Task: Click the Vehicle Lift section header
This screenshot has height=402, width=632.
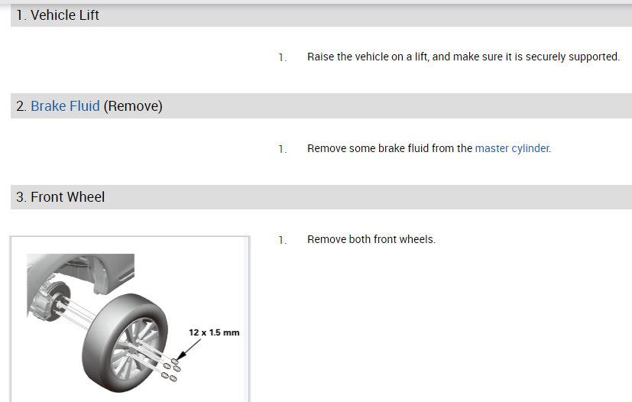Action: (x=57, y=15)
